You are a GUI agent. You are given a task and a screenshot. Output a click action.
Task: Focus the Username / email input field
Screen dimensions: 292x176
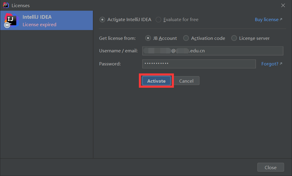pyautogui.click(x=213, y=51)
